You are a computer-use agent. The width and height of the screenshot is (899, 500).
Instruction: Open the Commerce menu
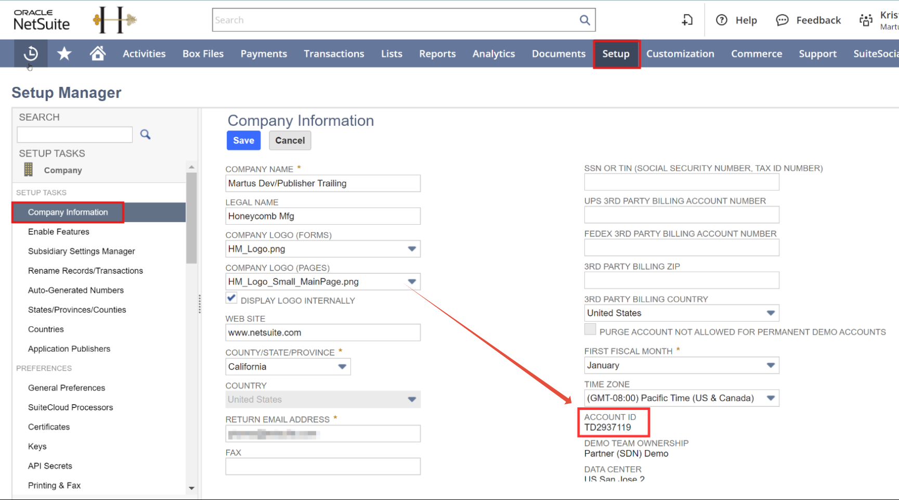tap(757, 54)
